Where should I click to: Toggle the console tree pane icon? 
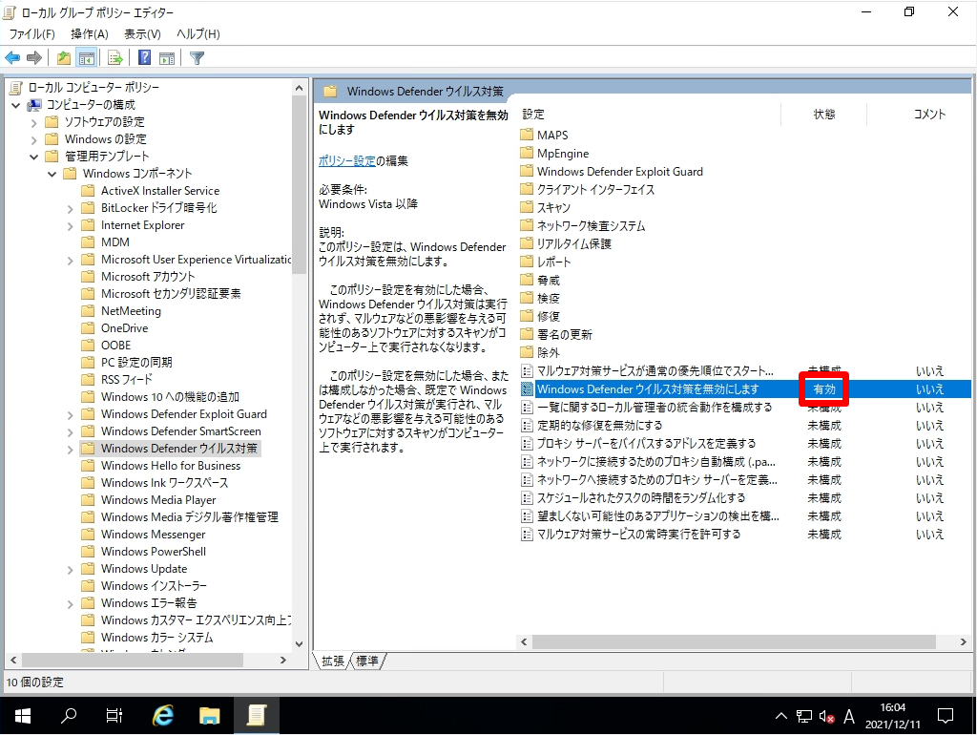[x=87, y=58]
